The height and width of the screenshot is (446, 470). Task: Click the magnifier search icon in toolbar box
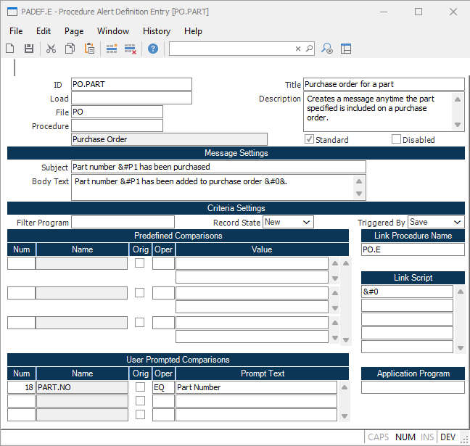tap(309, 49)
